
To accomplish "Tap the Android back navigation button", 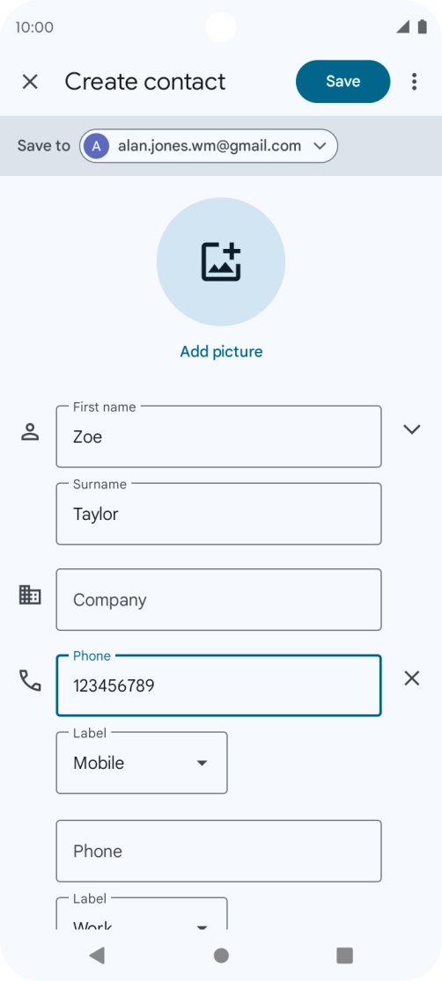I will click(x=97, y=955).
